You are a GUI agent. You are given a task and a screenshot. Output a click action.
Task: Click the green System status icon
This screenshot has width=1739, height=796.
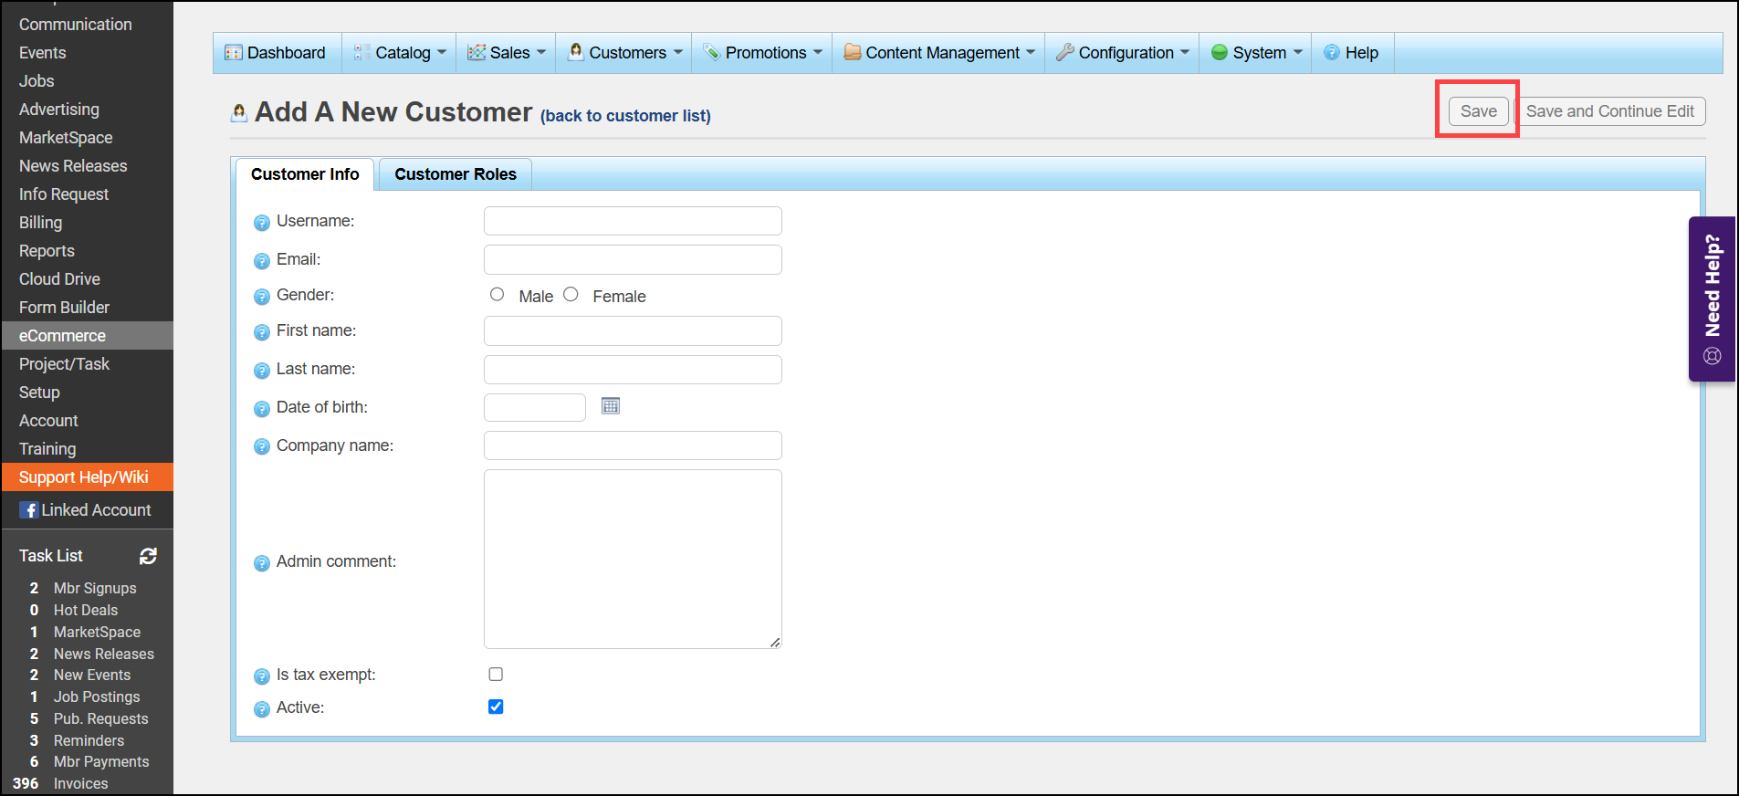click(1220, 53)
